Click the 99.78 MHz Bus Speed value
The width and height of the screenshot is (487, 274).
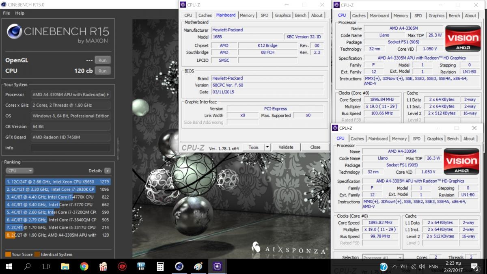click(x=380, y=236)
